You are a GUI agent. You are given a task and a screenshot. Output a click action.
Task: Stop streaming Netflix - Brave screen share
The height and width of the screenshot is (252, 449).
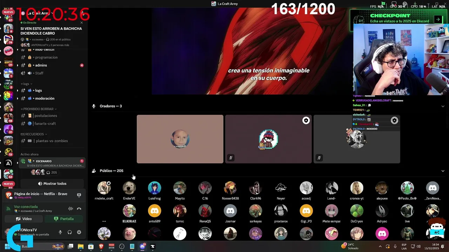pos(79,195)
